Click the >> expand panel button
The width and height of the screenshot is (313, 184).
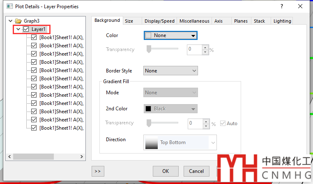click(x=98, y=171)
